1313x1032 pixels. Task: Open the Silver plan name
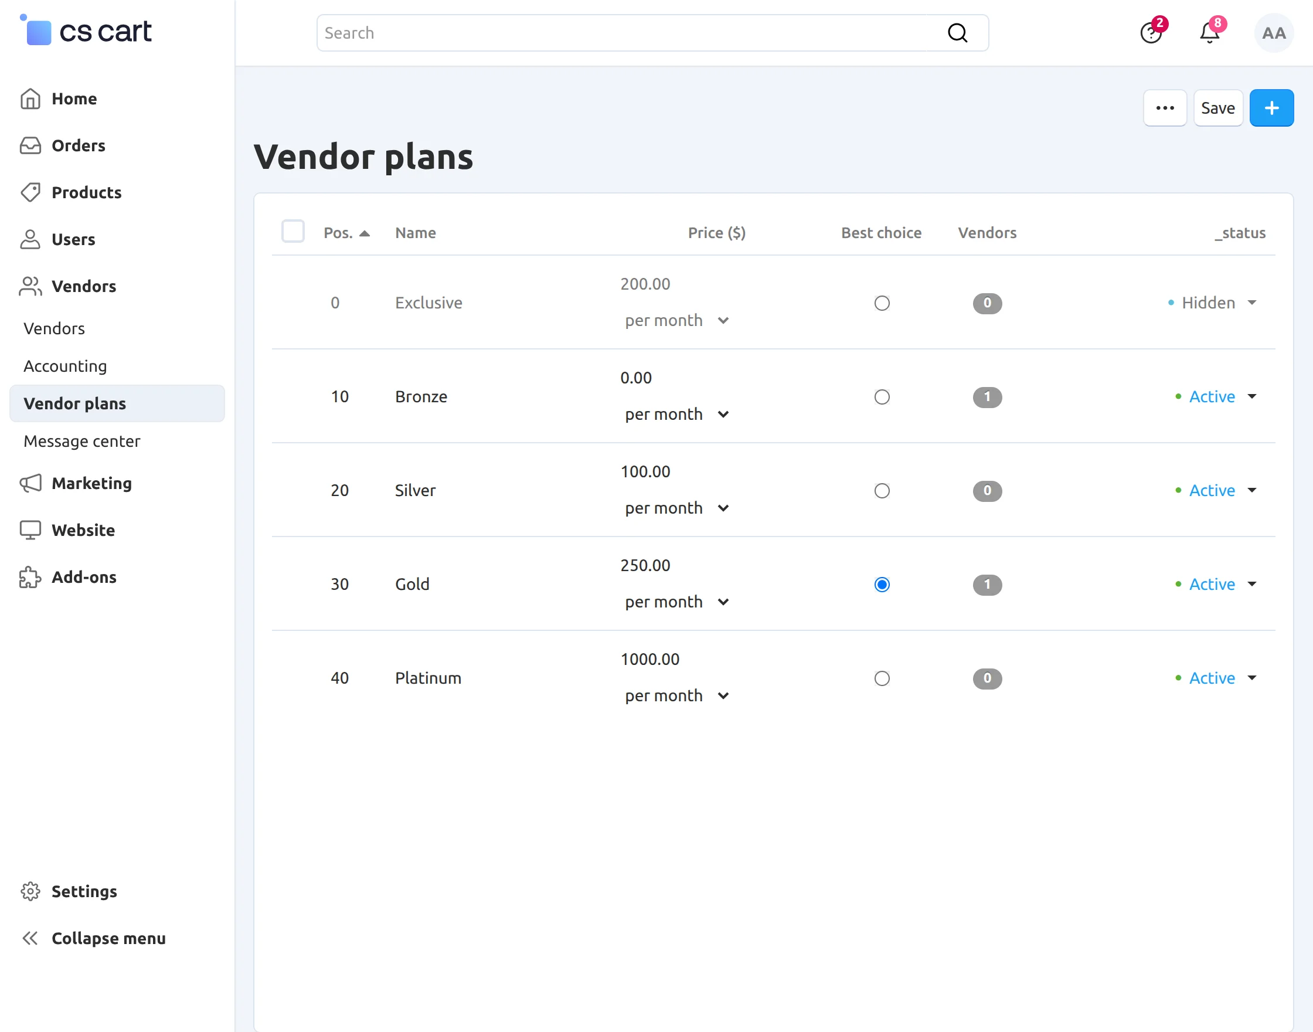click(x=415, y=490)
